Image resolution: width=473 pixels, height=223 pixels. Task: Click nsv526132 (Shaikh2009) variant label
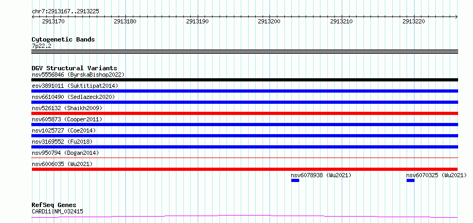(67, 108)
